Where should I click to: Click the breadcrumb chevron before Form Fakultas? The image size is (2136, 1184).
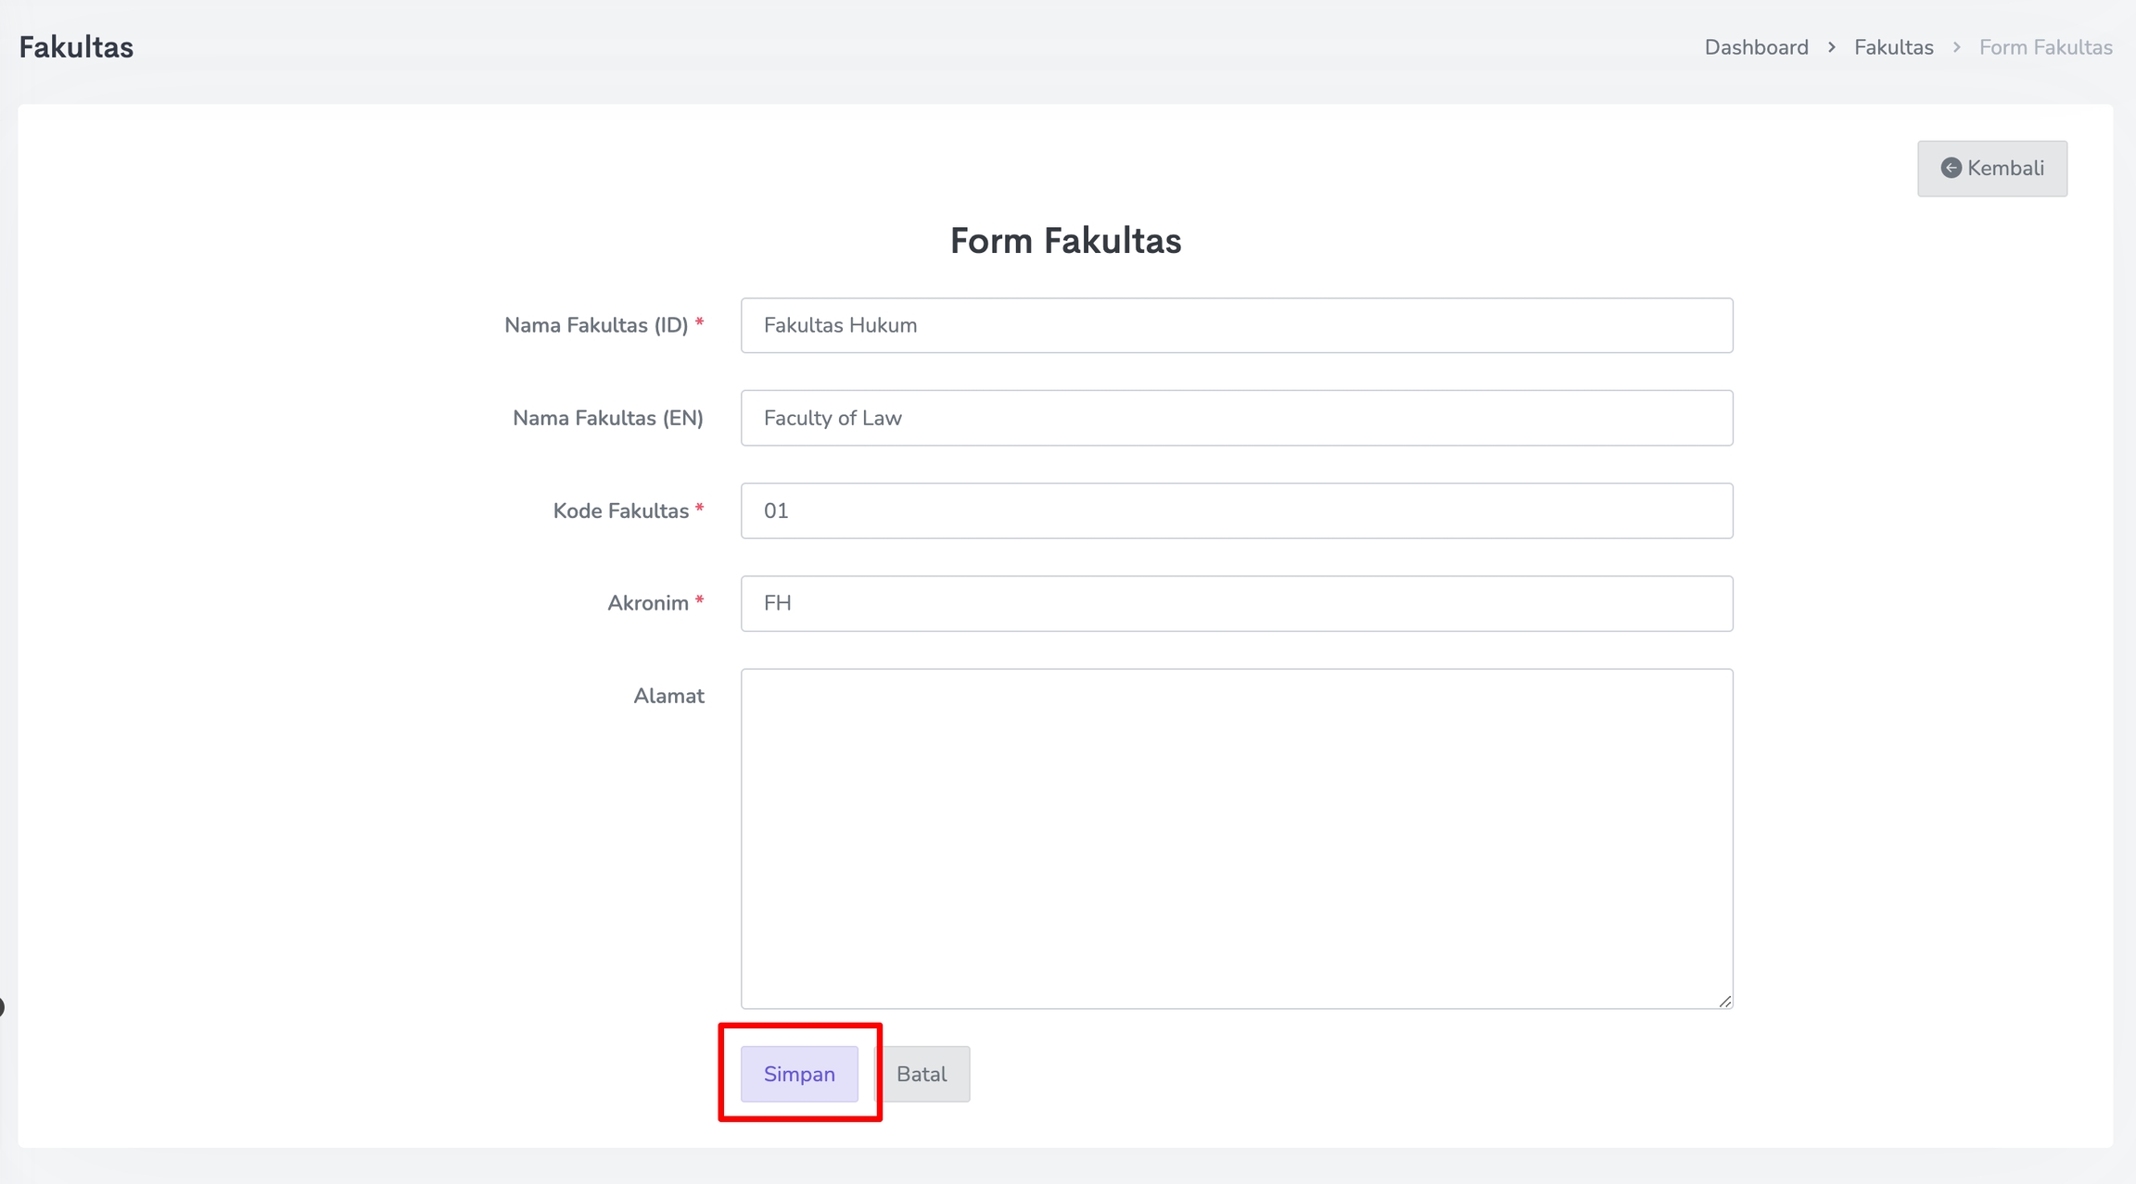pos(1956,47)
